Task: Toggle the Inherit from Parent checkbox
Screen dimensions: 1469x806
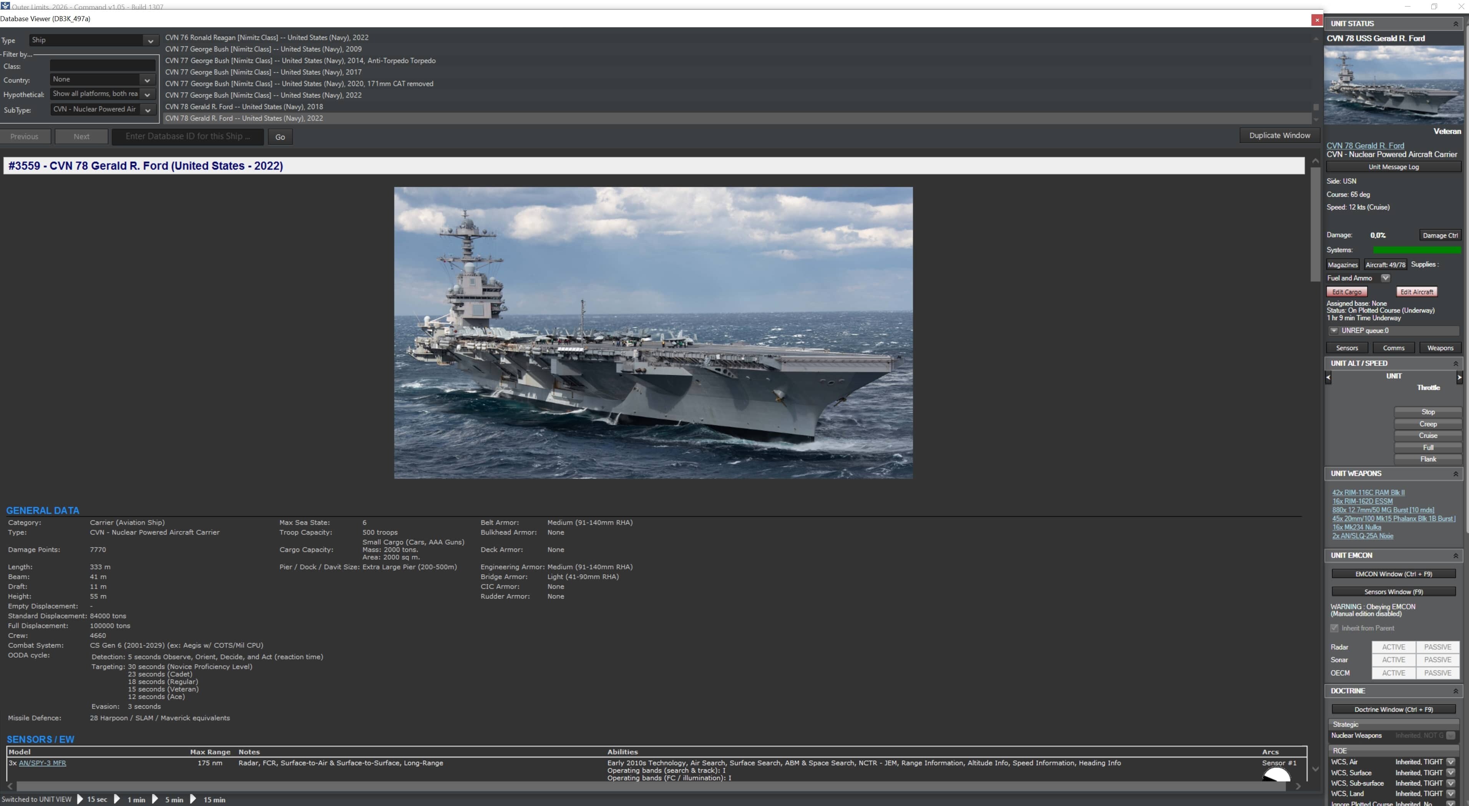Action: [x=1335, y=628]
